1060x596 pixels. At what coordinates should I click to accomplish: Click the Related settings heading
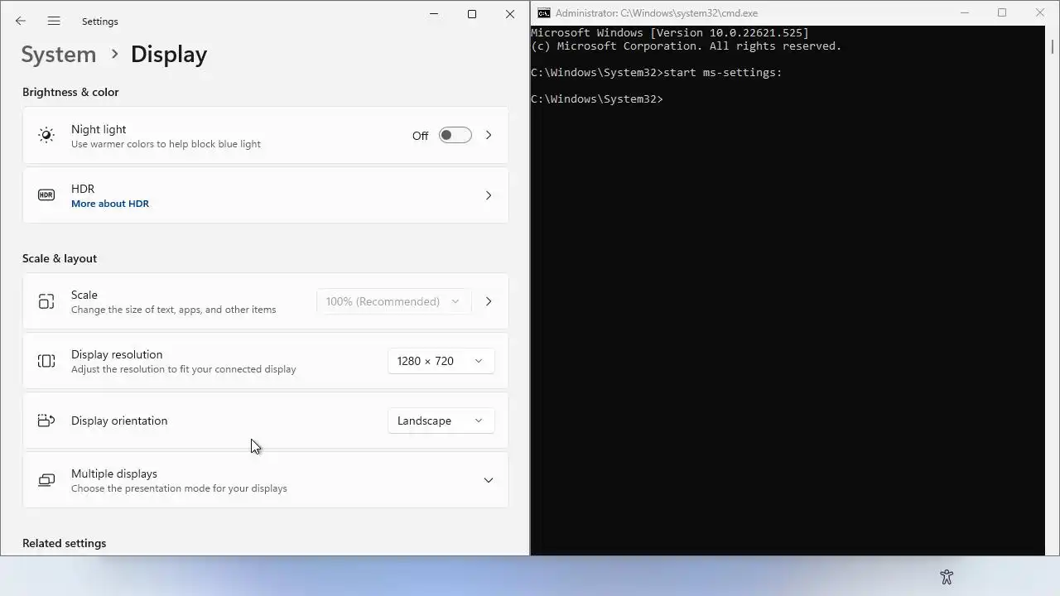coord(65,543)
